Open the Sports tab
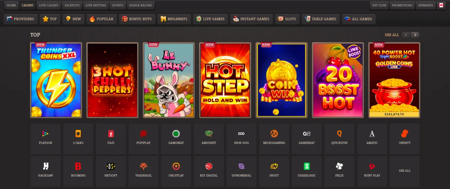Image resolution: width=450 pixels, height=189 pixels. pos(118,5)
